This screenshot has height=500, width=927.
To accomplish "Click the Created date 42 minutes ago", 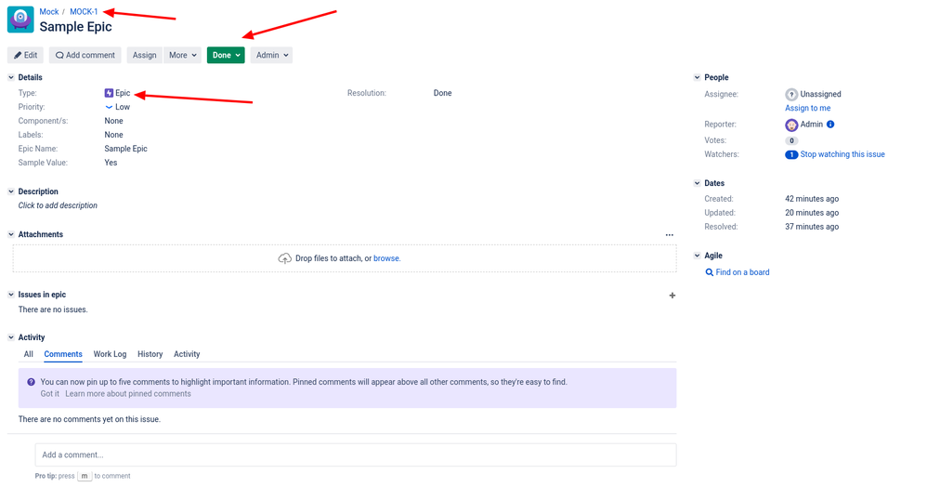I will click(812, 199).
